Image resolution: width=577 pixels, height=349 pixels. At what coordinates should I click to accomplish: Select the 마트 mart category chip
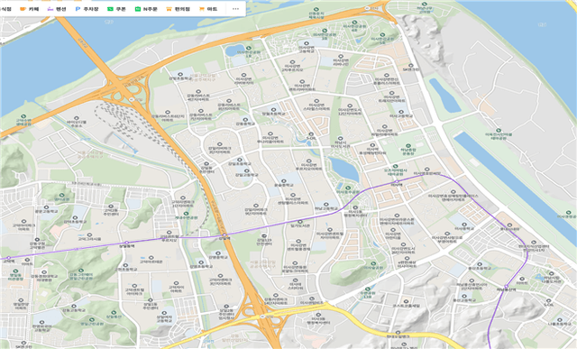pos(208,9)
